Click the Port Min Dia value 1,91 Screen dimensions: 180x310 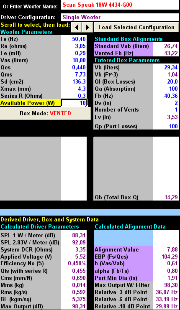coord(172,278)
